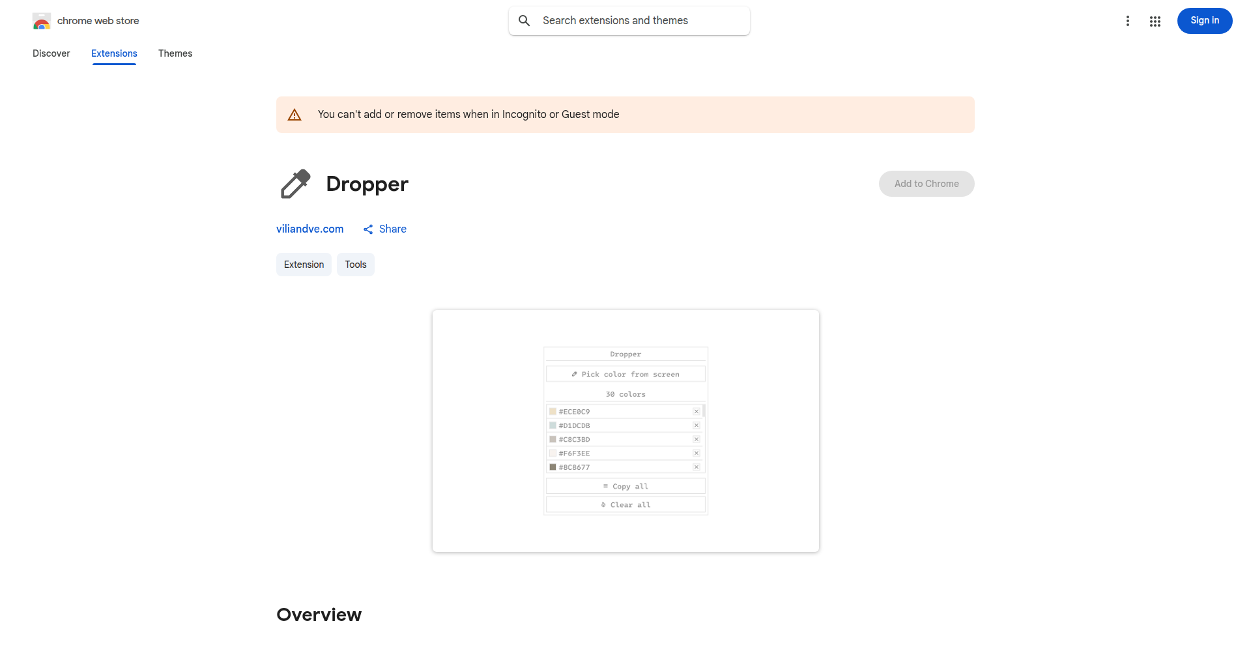Click the Tools category tag

click(x=355, y=265)
